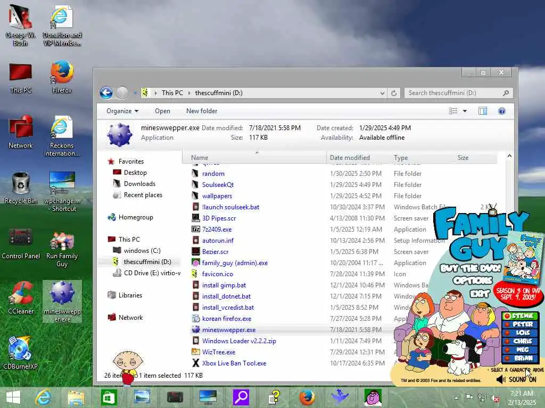This screenshot has width=545, height=408.
Task: Open the Store icon in taskbar
Action: tap(109, 397)
